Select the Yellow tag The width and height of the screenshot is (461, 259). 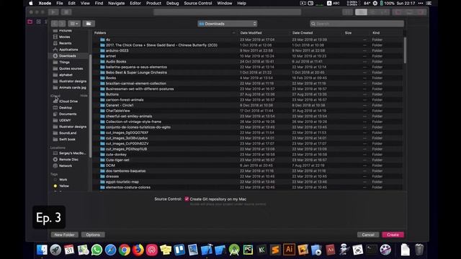[x=64, y=186]
